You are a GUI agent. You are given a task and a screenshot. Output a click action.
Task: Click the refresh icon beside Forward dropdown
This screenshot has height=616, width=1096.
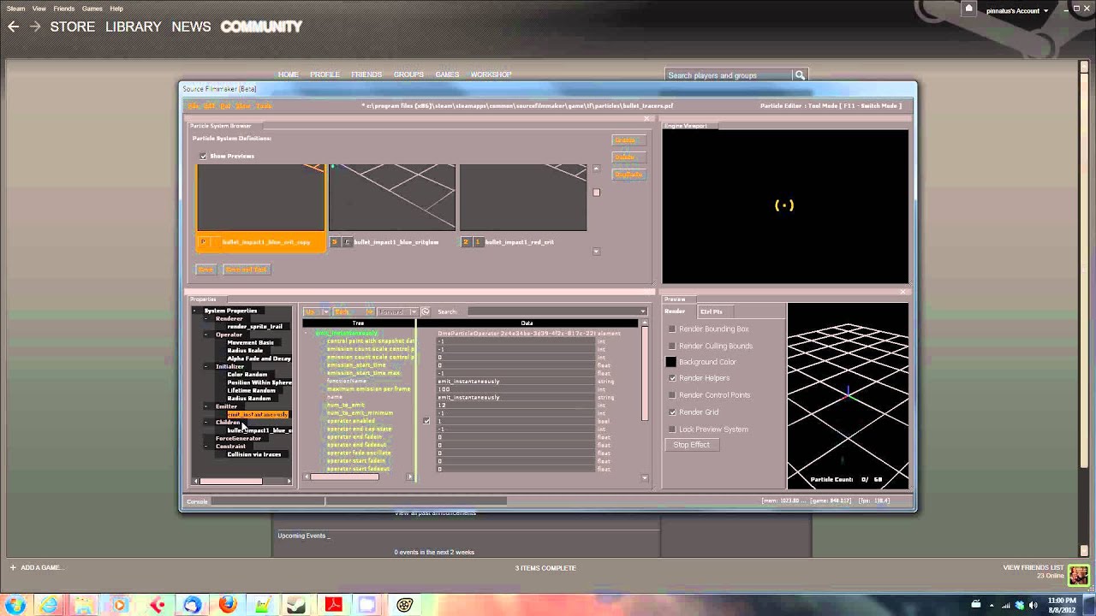click(x=426, y=311)
